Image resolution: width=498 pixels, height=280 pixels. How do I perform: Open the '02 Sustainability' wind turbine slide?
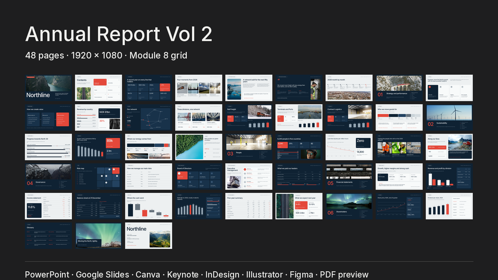point(450,117)
